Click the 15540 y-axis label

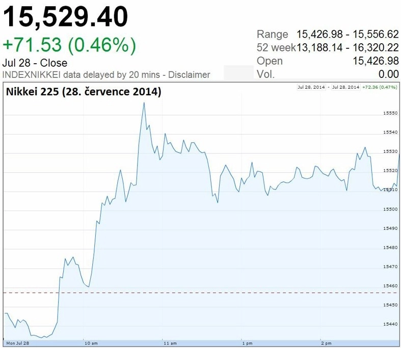390,132
